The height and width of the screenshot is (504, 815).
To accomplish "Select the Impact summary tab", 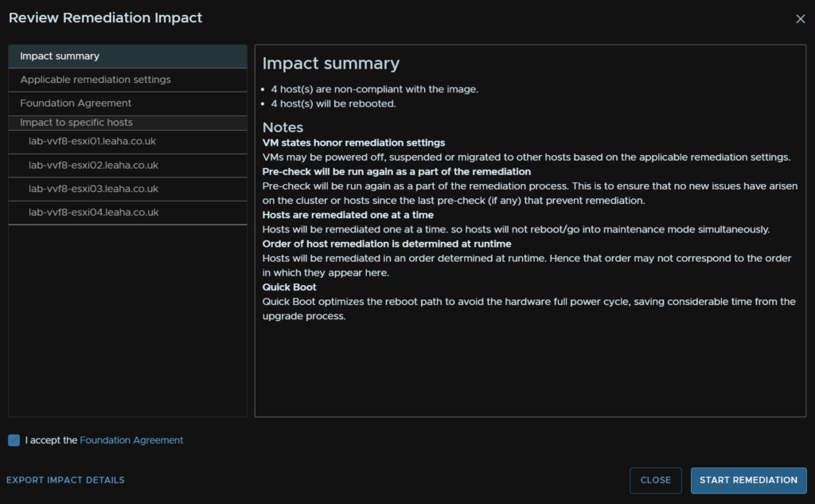I will coord(127,57).
